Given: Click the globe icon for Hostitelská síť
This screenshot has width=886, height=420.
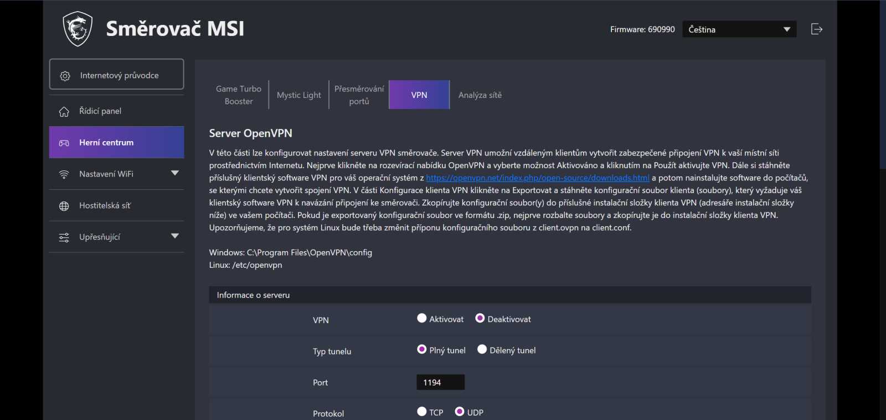Looking at the screenshot, I should [64, 206].
